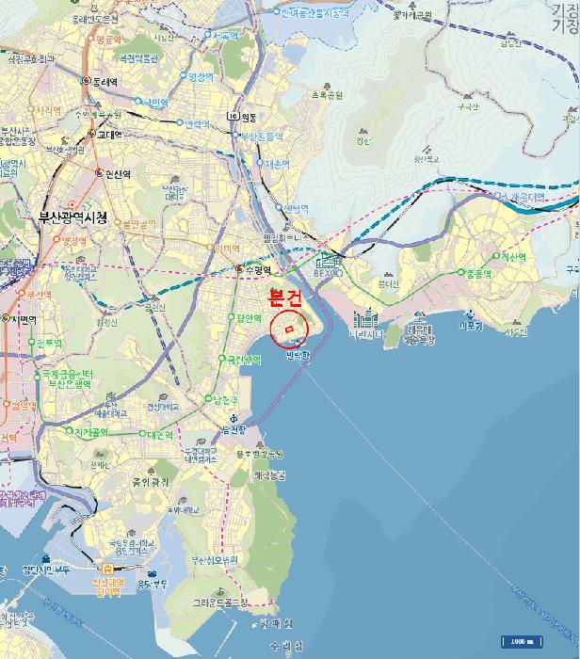Select the 미포항 anchor icon
Viewport: 580px width, 659px height.
pyautogui.click(x=470, y=313)
